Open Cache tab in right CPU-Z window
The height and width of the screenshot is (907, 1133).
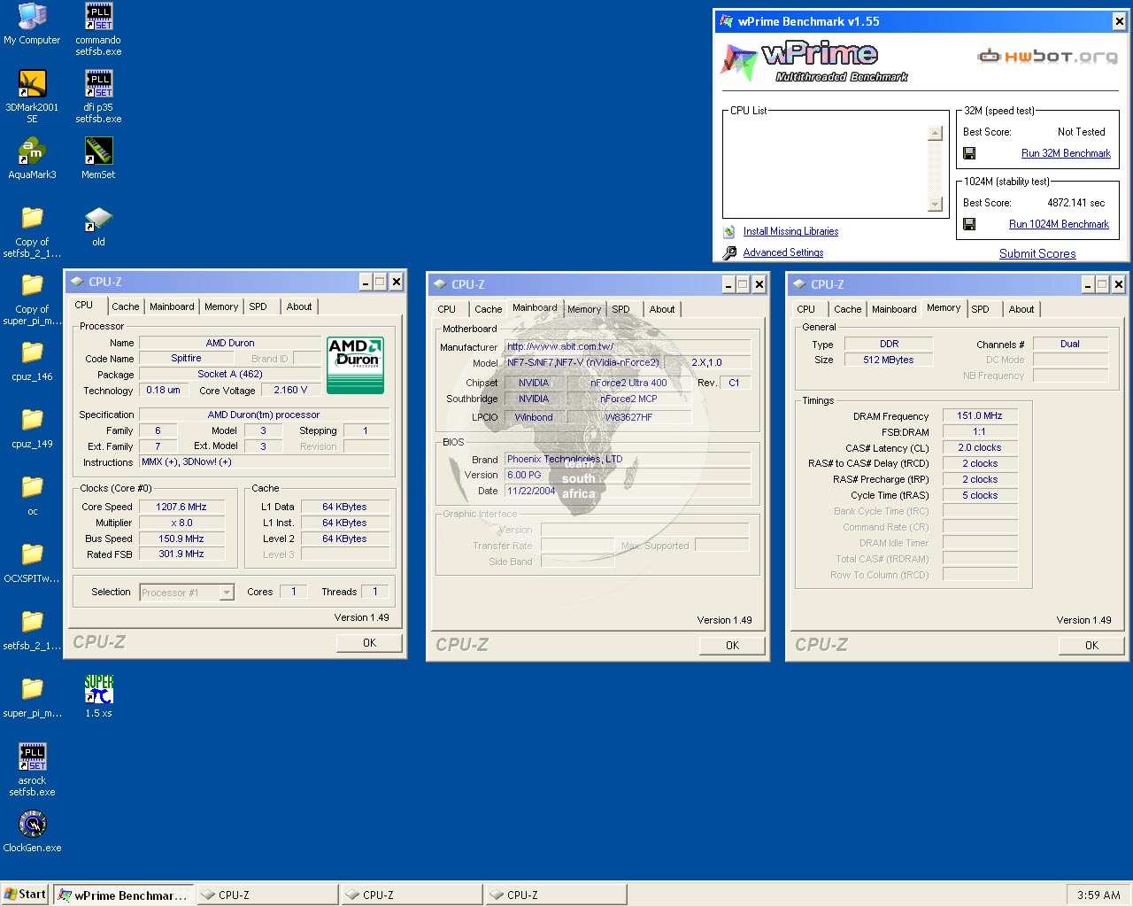(x=847, y=309)
